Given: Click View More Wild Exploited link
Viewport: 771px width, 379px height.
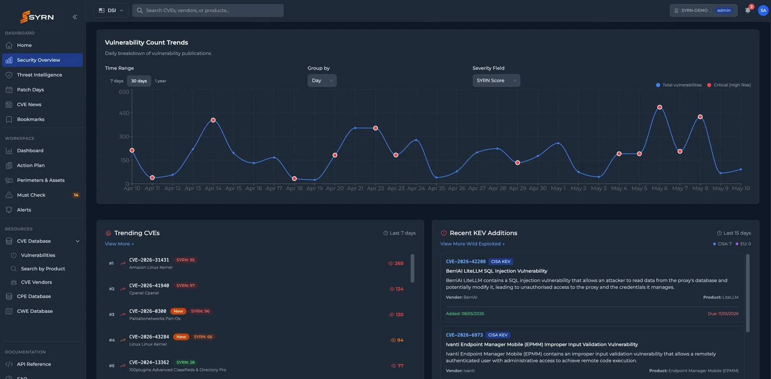Looking at the screenshot, I should click(472, 244).
